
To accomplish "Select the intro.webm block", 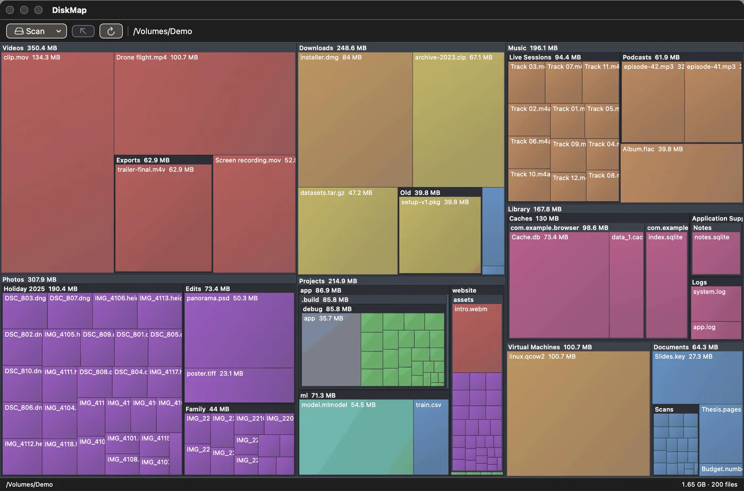I will point(477,338).
